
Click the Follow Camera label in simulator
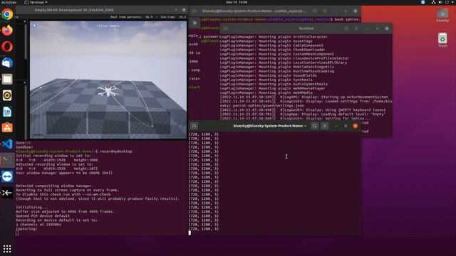pos(108,26)
